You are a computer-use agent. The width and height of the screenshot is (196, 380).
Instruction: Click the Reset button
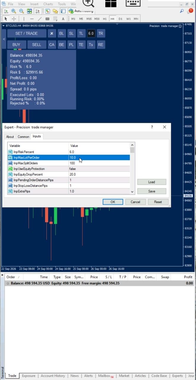[158, 202]
